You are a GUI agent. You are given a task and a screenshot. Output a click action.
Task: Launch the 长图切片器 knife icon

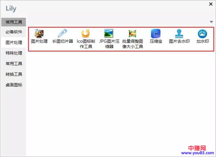[x=62, y=33]
